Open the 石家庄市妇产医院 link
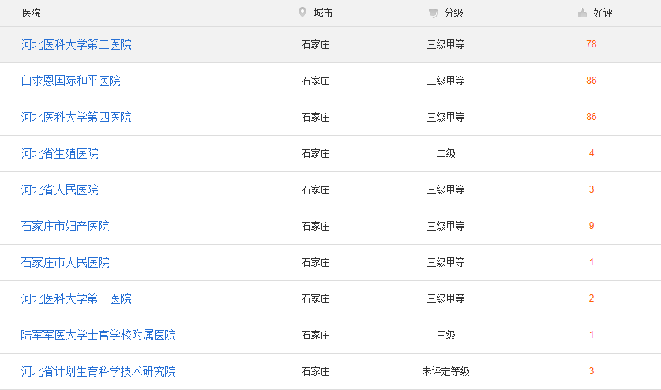Image resolution: width=661 pixels, height=390 pixels. (x=65, y=227)
